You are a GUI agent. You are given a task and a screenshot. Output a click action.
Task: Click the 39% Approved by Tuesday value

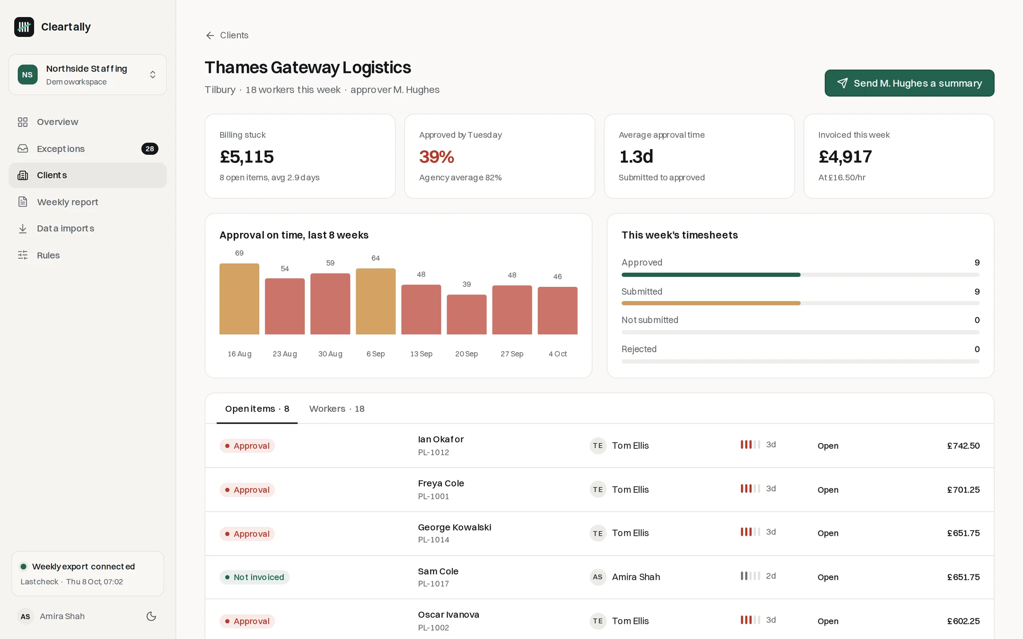pyautogui.click(x=436, y=157)
